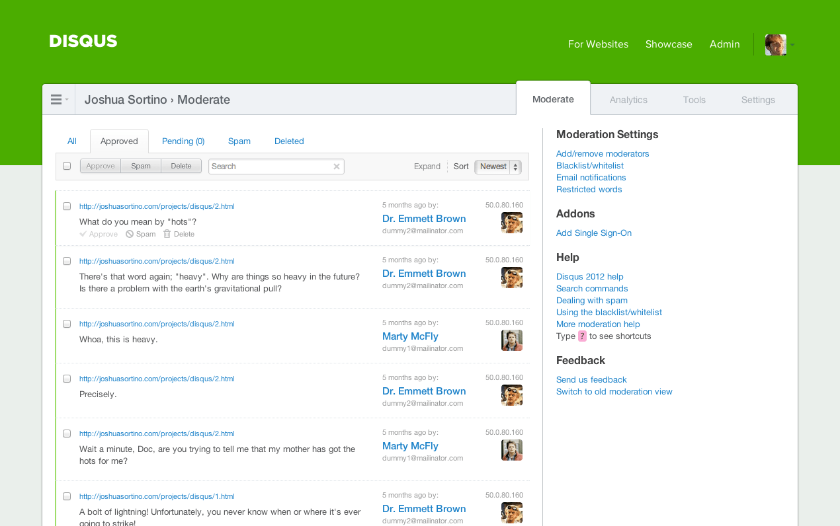Open the hamburger menu beside Joshua Sortino
Screen dimensions: 840x526
pyautogui.click(x=59, y=100)
